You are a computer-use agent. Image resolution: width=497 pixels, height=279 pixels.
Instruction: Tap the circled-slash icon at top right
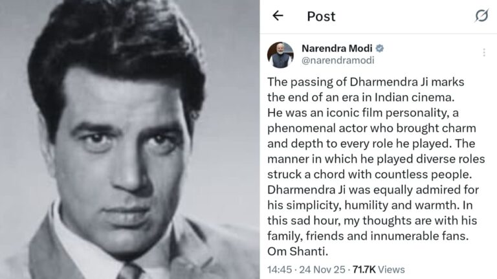pyautogui.click(x=481, y=16)
